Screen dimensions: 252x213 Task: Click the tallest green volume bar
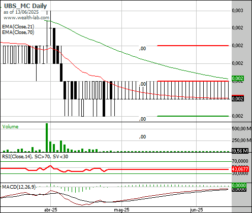point(47,137)
